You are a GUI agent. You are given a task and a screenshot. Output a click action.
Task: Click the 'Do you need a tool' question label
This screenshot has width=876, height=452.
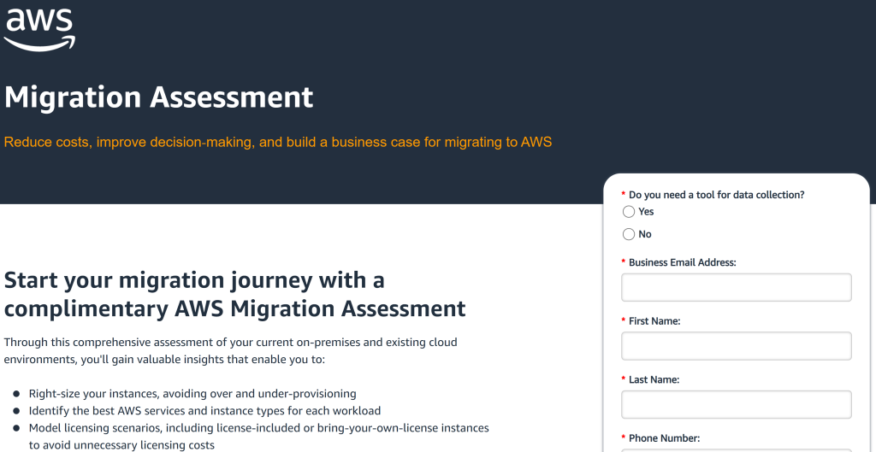(x=716, y=195)
